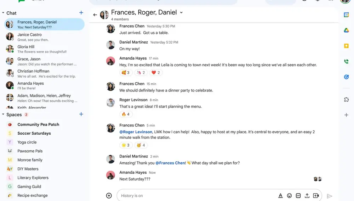Viewport: 354px width, 201px height.
Task: Toggle the smiling hearts reaction with 3
Action: (126, 73)
